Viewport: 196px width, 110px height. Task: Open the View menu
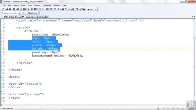pyautogui.click(x=23, y=5)
